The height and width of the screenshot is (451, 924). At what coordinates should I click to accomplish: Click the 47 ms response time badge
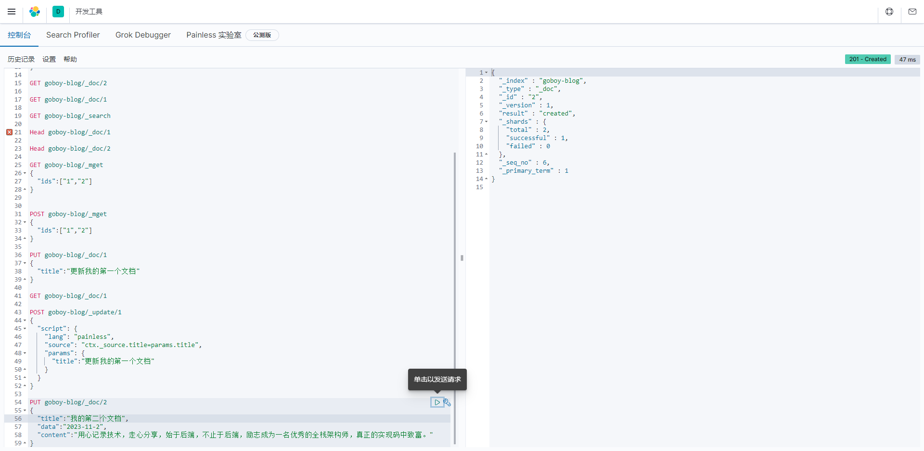coord(908,59)
